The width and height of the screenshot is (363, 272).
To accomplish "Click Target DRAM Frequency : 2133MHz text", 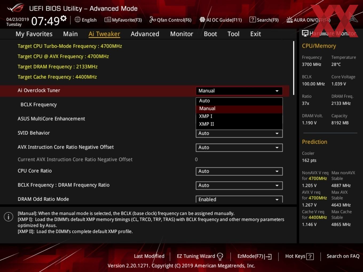I will [x=57, y=67].
